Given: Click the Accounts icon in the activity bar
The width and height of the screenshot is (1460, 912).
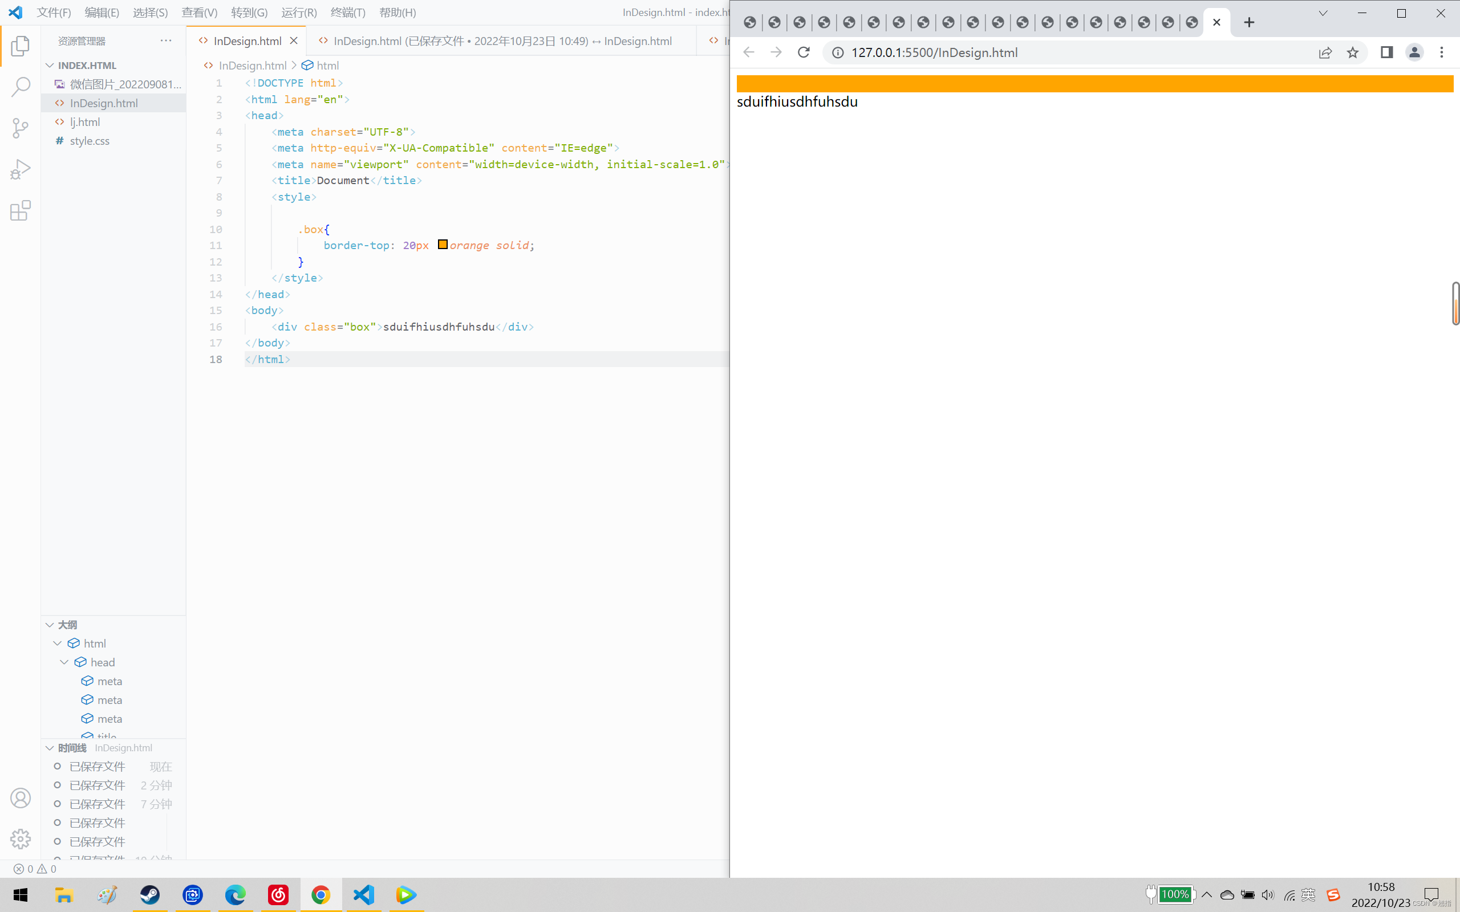Looking at the screenshot, I should (x=21, y=797).
